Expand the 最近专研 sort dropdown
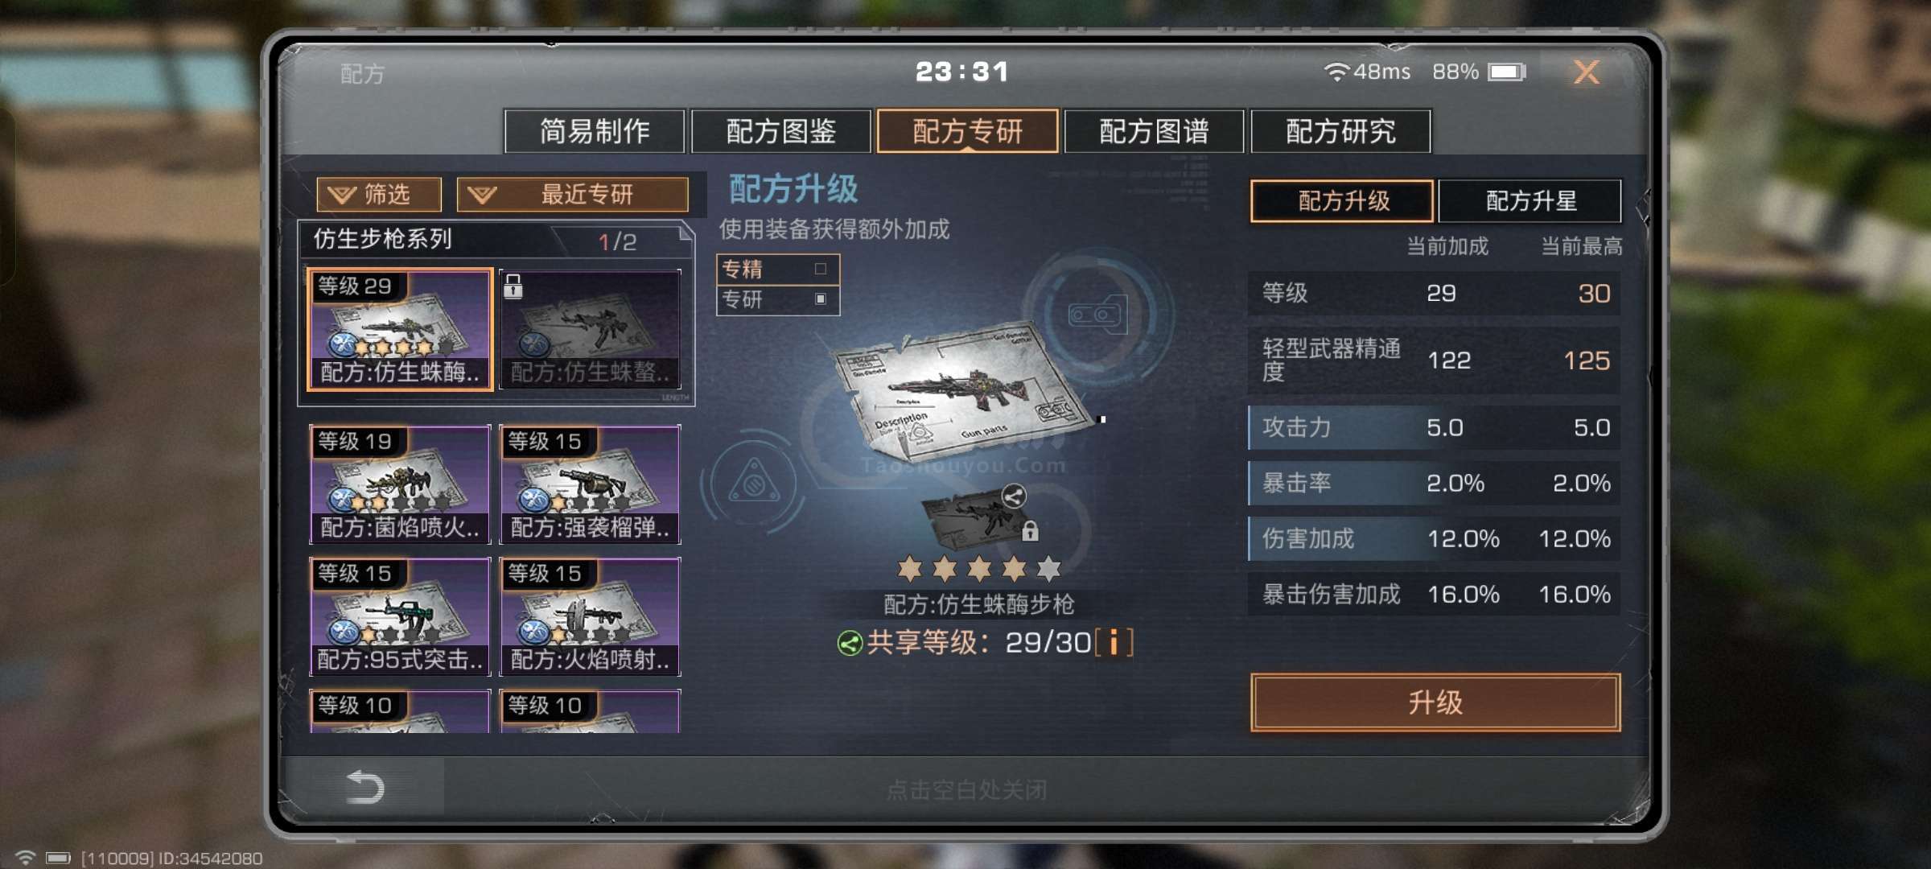This screenshot has height=869, width=1931. pyautogui.click(x=573, y=194)
